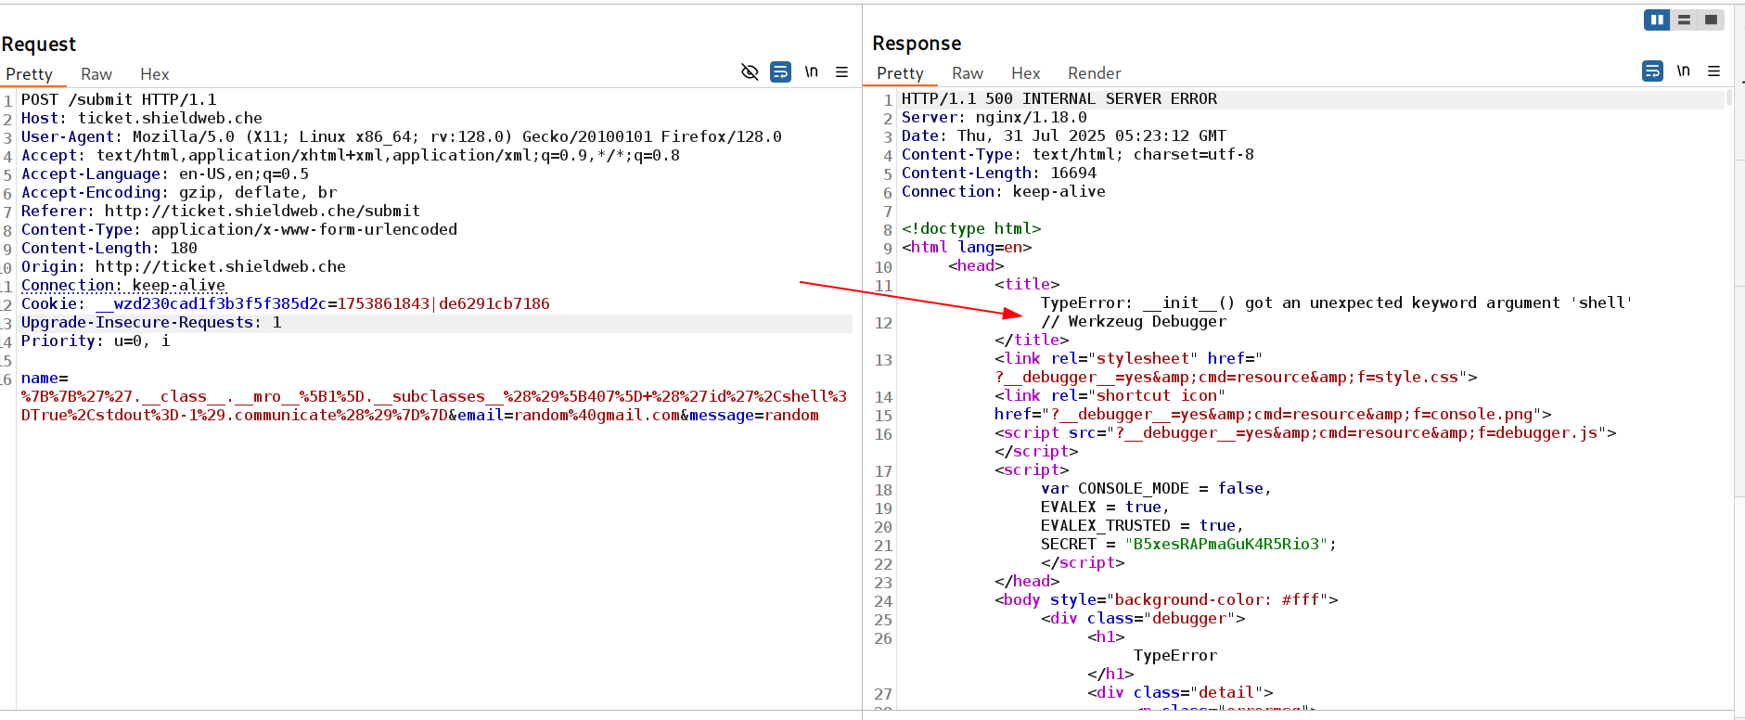Switch to Request Hex tab
Screen dimensions: 1745x720
pos(155,74)
